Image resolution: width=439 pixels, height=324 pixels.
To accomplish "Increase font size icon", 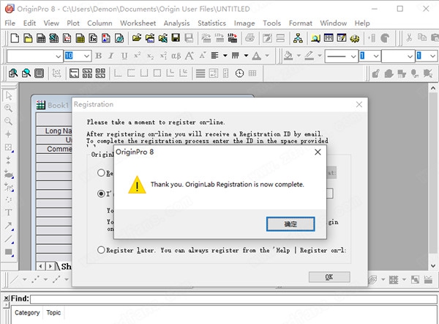I will click(190, 56).
